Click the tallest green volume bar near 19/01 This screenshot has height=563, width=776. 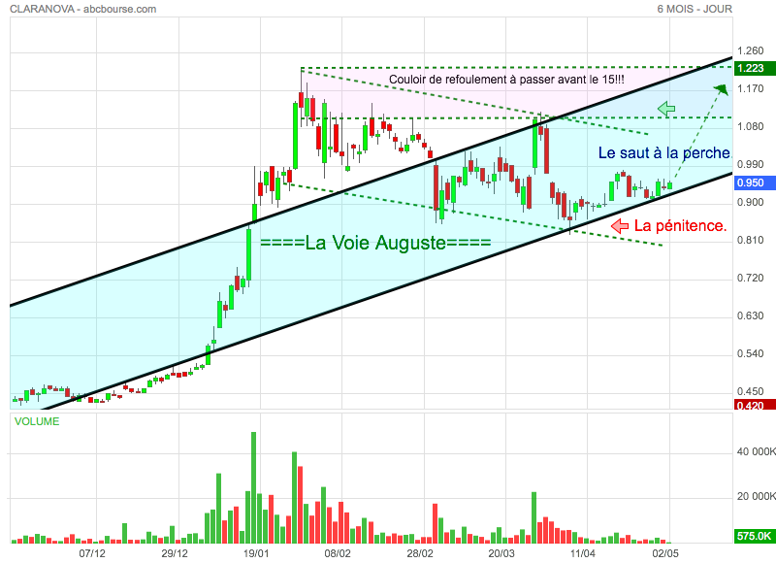(254, 487)
